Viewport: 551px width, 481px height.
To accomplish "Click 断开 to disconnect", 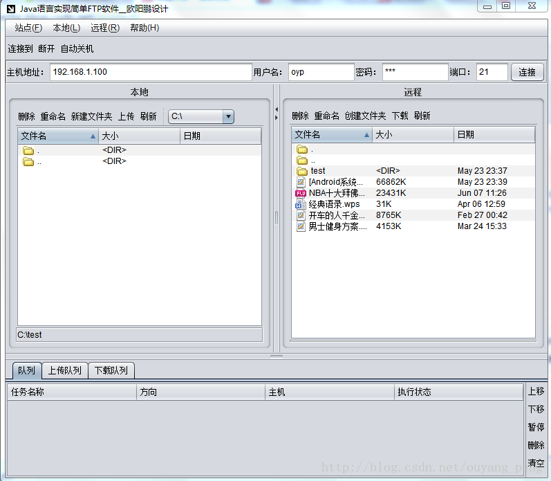I will coord(46,48).
